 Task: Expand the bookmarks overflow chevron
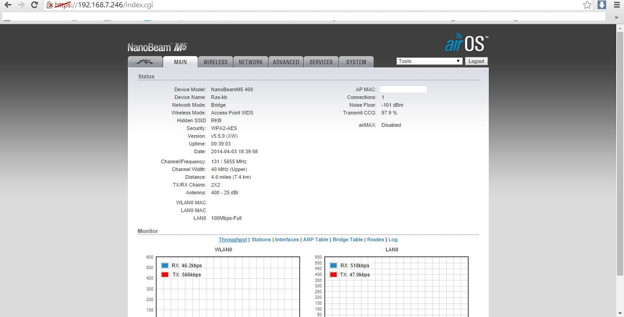(x=616, y=17)
